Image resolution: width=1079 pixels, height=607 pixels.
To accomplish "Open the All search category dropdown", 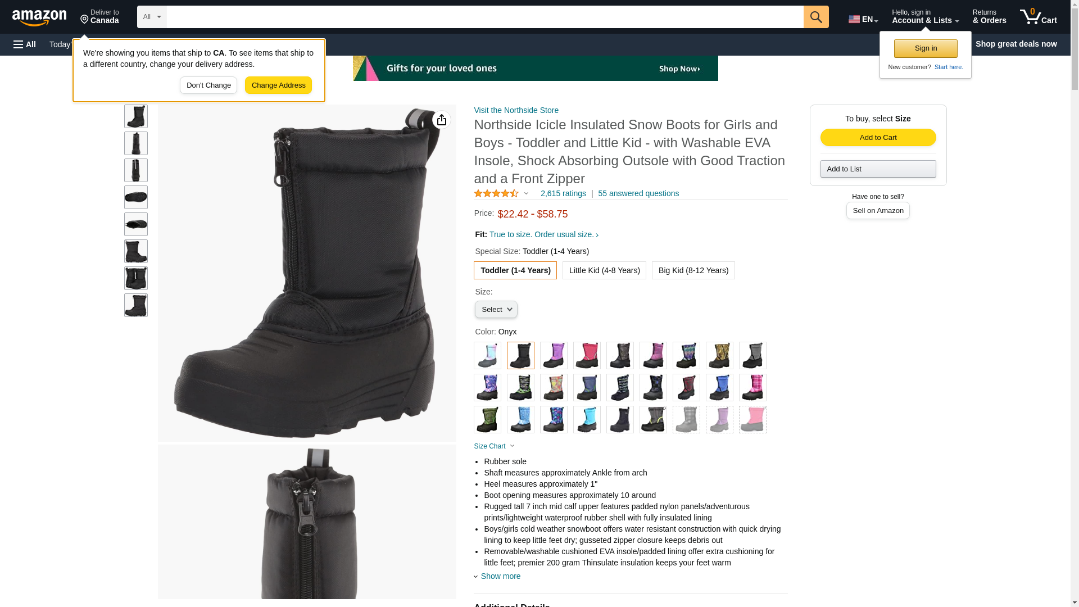I will click(152, 17).
